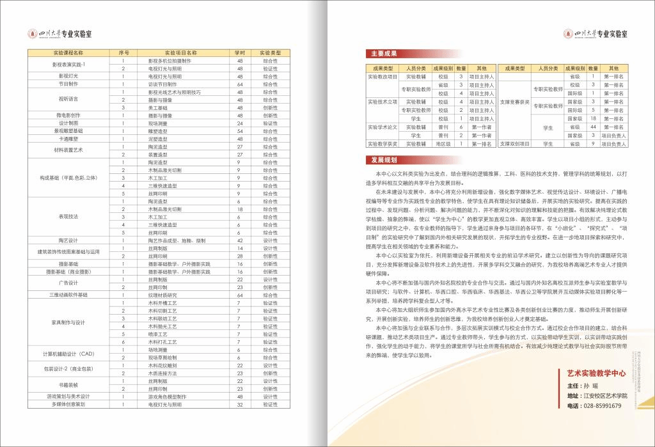Select the course cell 微电影创作
Viewport: 655px width, 447px height.
68,115
